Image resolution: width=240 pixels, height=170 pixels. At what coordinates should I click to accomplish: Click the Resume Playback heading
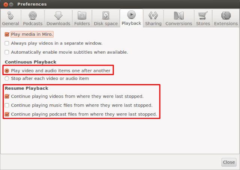point(27,88)
